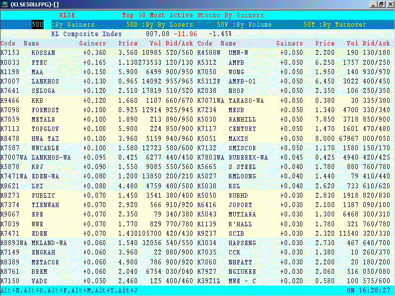Select KMLOONG stock name

click(242, 176)
